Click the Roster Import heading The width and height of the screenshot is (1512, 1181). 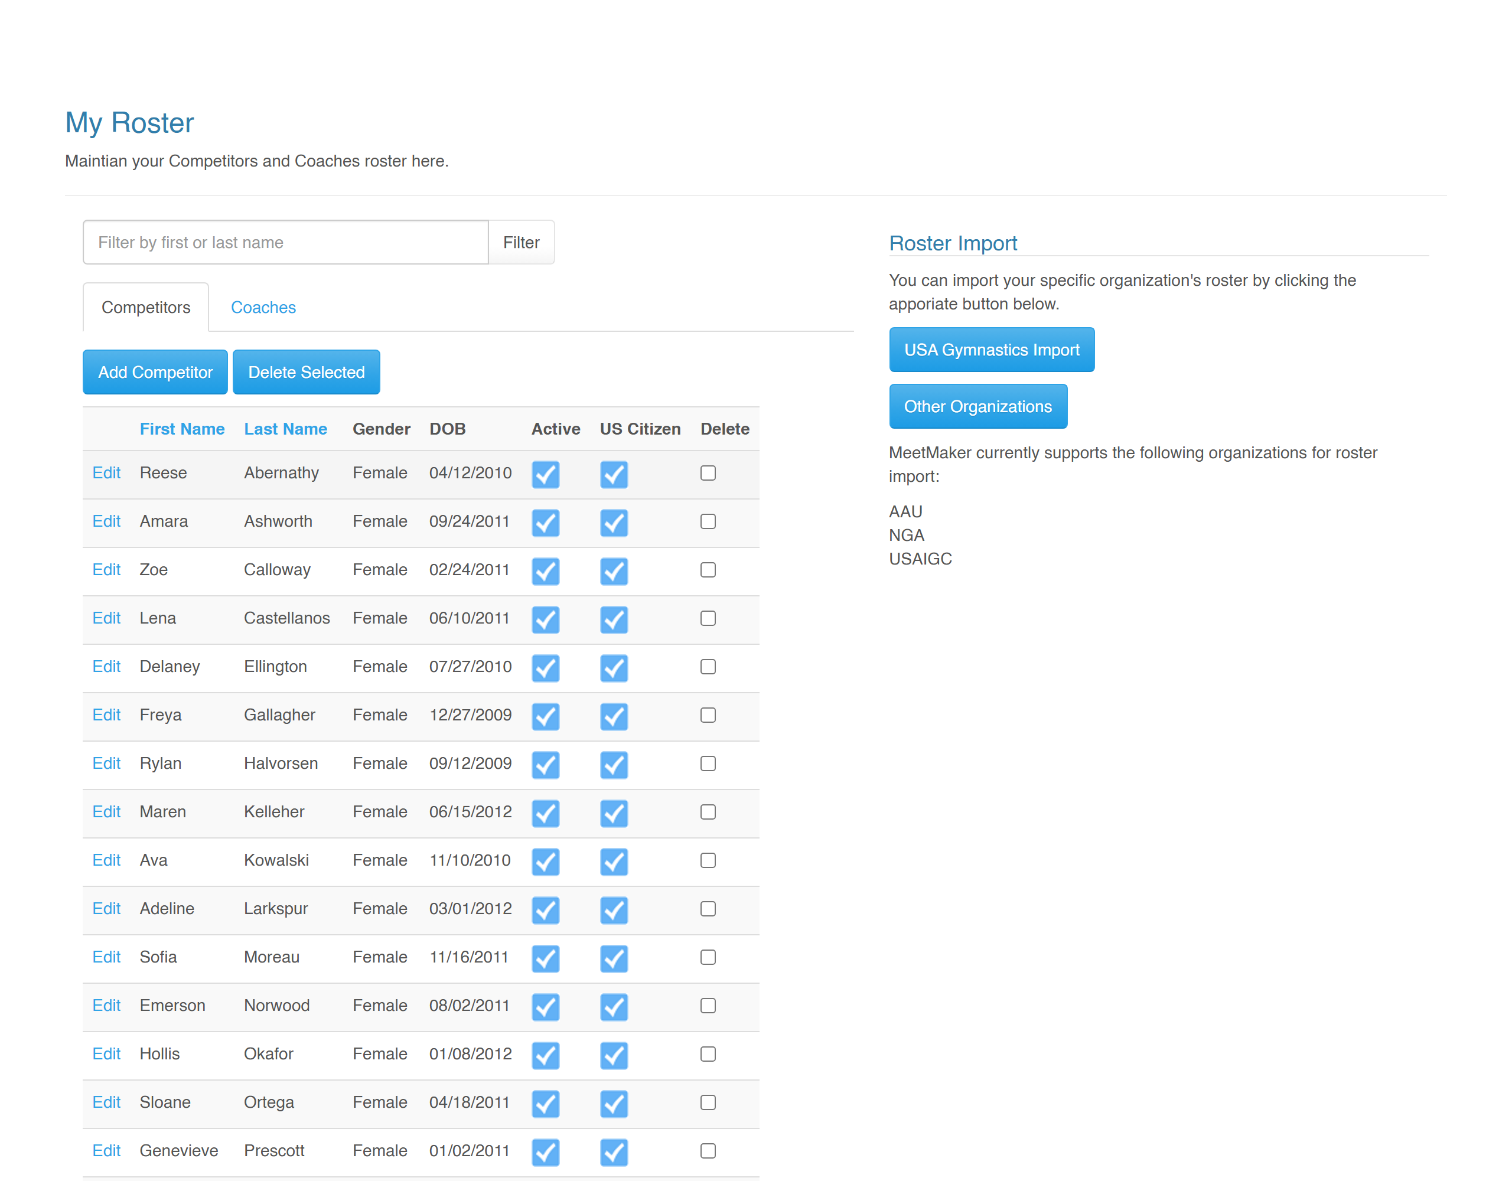[x=953, y=243]
